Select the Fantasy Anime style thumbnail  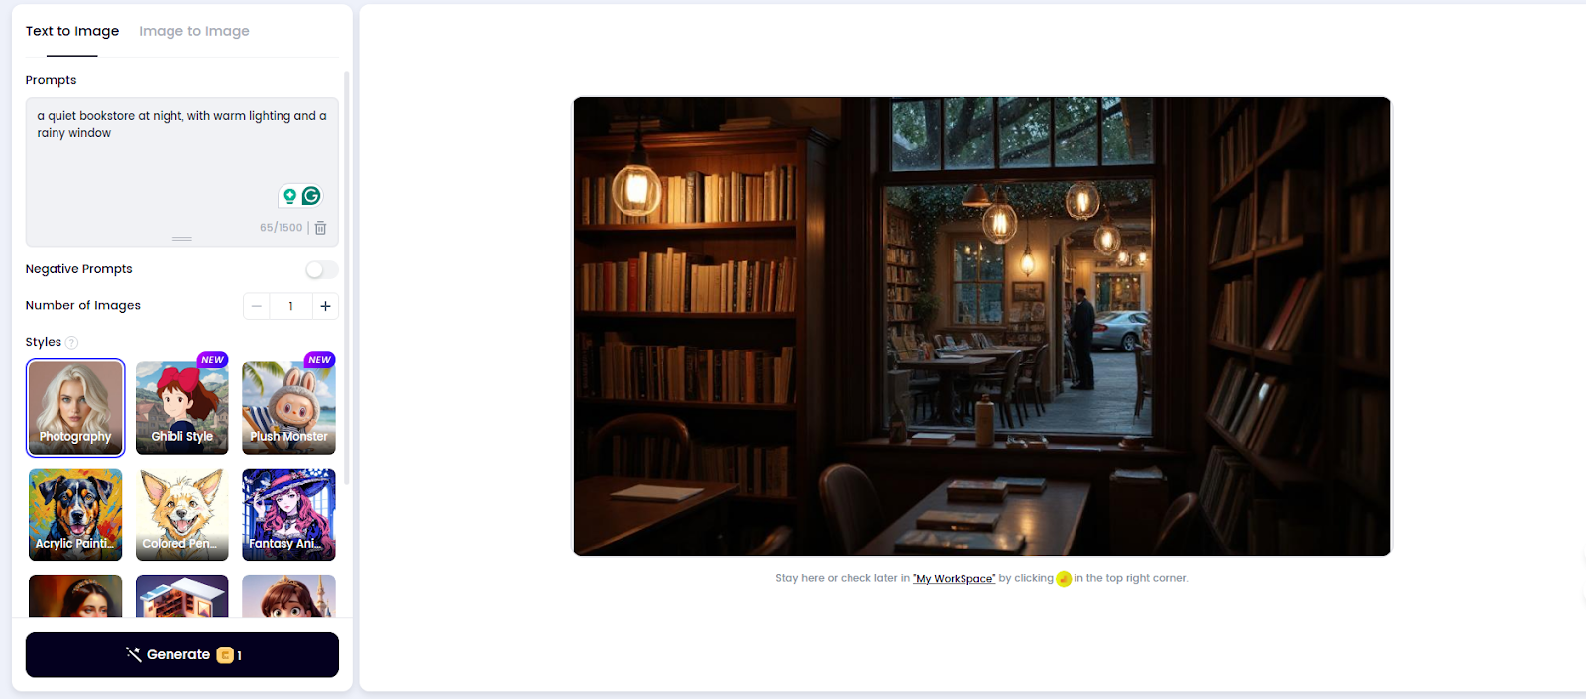pyautogui.click(x=288, y=515)
